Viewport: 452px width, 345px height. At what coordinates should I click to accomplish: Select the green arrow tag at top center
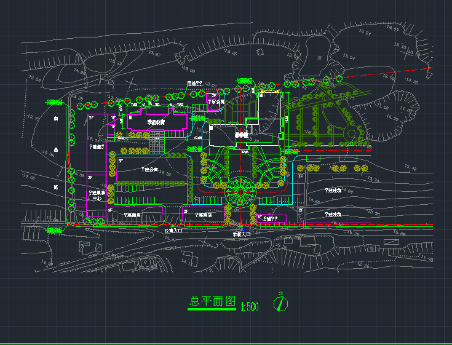pyautogui.click(x=245, y=80)
